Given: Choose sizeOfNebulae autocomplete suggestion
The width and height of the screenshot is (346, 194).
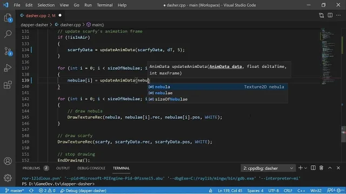Looking at the screenshot, I should [217, 99].
